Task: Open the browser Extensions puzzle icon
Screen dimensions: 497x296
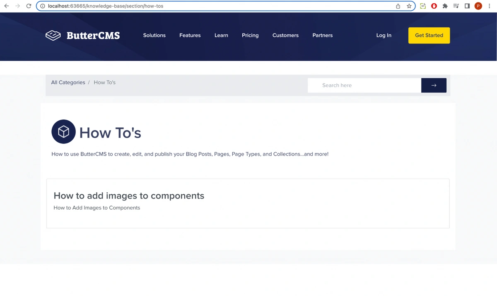Action: click(445, 6)
